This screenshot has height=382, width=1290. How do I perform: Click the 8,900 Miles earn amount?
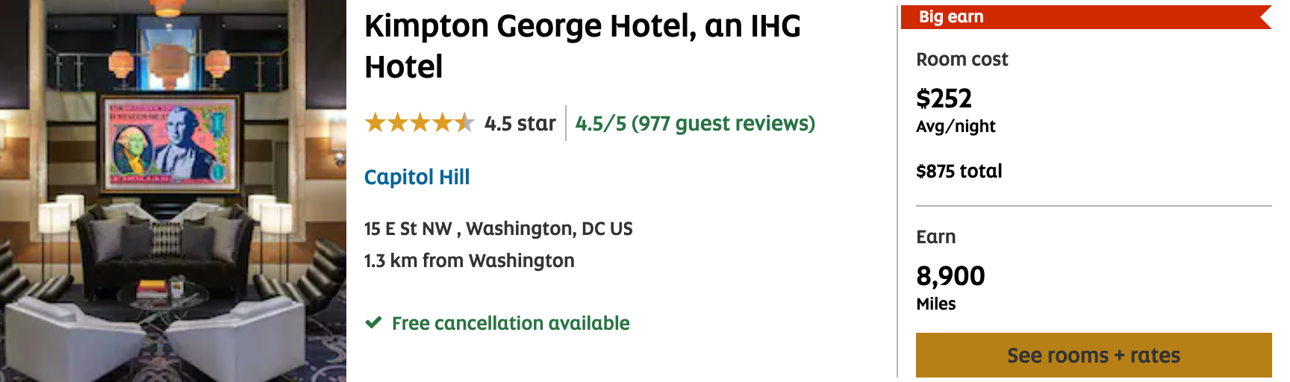pyautogui.click(x=950, y=276)
